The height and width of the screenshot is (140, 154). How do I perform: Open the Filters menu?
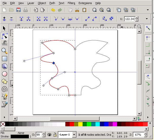point(71,3)
